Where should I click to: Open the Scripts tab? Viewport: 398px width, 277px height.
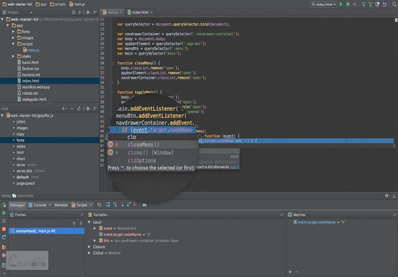(x=82, y=205)
